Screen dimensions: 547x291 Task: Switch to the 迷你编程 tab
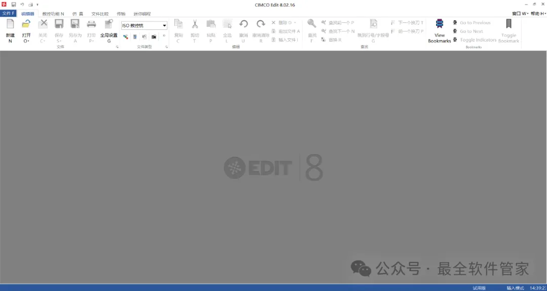(x=142, y=14)
